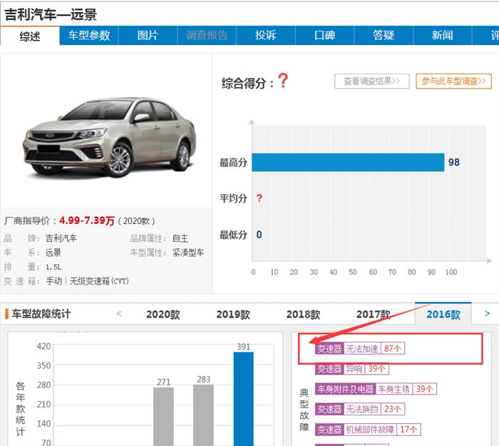Click the 变速器 无法加速 87个 fault tag
The width and height of the screenshot is (499, 446).
click(x=360, y=348)
